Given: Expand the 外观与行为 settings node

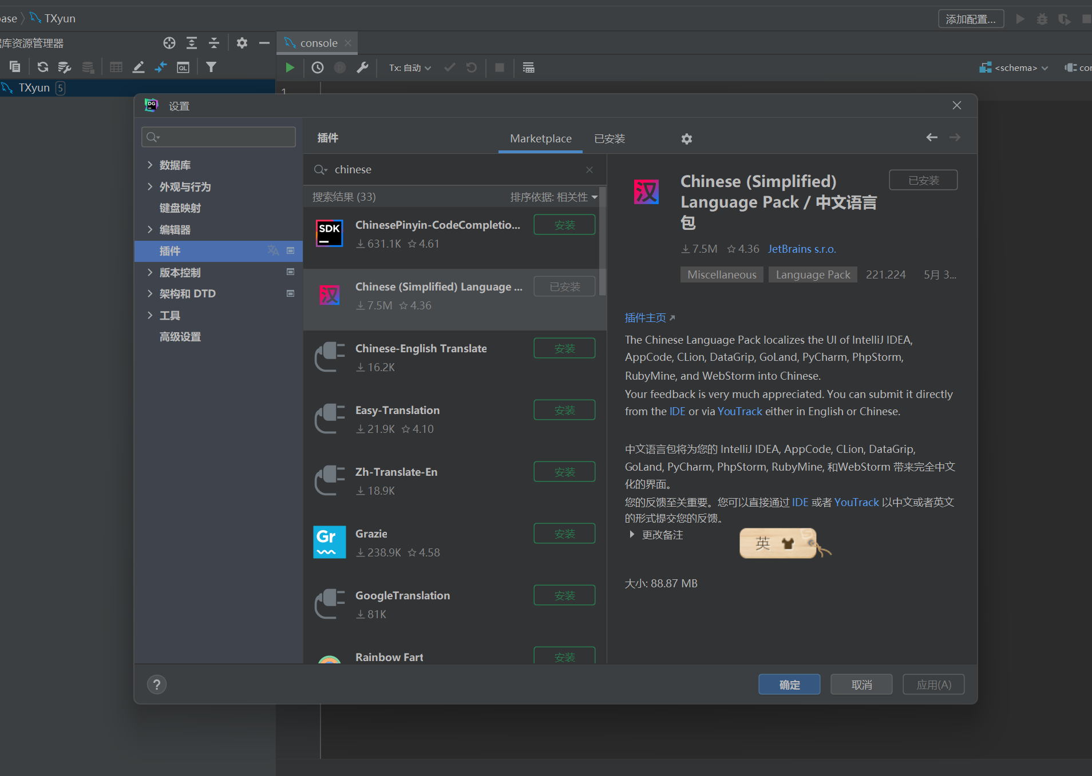Looking at the screenshot, I should pyautogui.click(x=150, y=187).
